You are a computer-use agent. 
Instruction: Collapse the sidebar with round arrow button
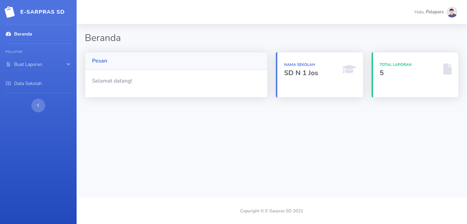(38, 105)
